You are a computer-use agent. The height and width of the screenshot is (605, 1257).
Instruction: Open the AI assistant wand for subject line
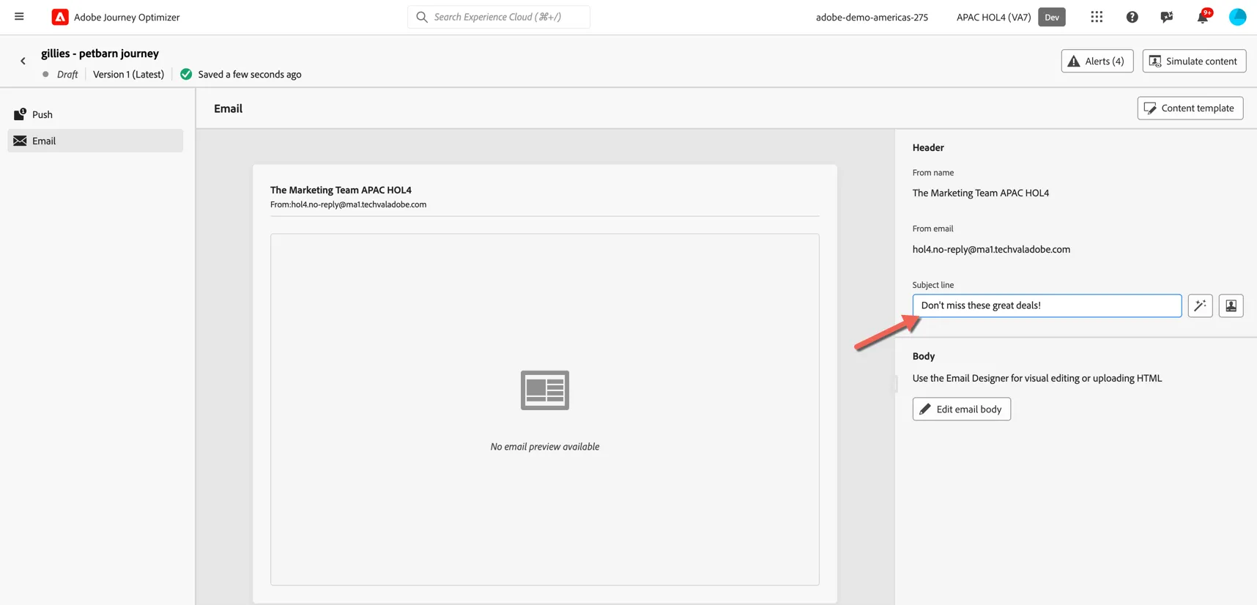pyautogui.click(x=1200, y=305)
